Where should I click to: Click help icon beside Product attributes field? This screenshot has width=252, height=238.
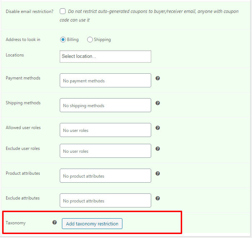158,173
